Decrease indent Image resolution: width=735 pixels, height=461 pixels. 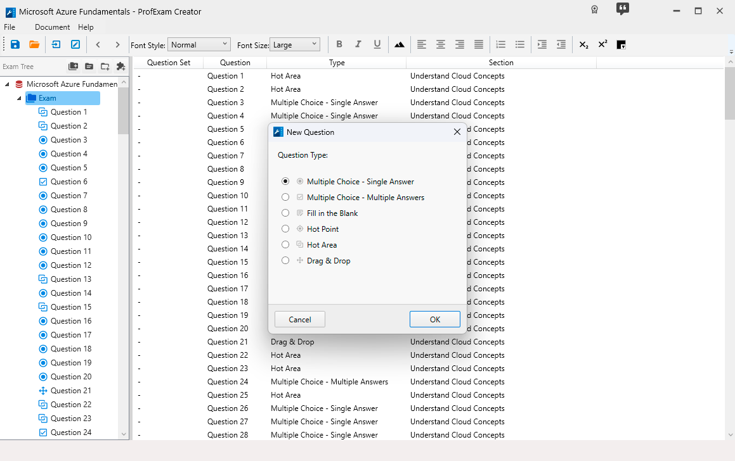(561, 44)
